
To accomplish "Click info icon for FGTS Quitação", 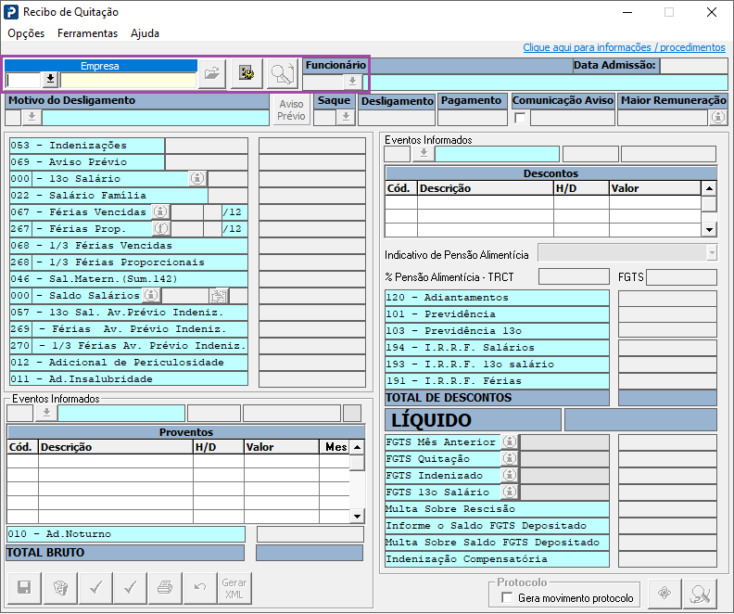I will coord(510,458).
